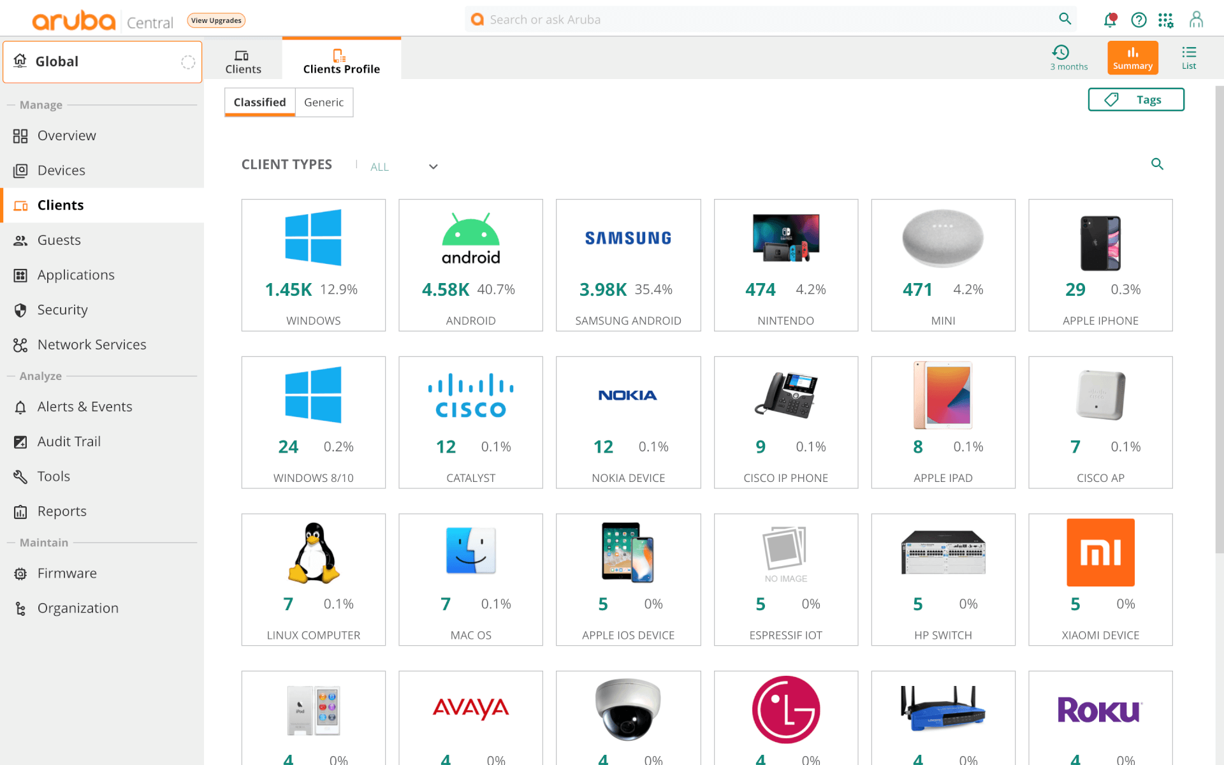
Task: Click the Nokia Device logo
Action: (x=628, y=395)
